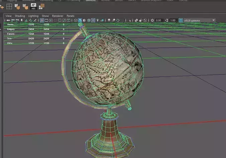
Task: Toggle Screen Space Ambient Occlusion icon
Action: pyautogui.click(x=109, y=20)
